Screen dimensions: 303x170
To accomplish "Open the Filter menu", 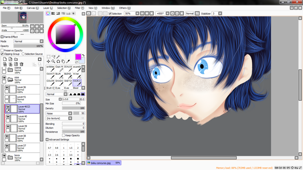I will pyautogui.click(x=79, y=8).
